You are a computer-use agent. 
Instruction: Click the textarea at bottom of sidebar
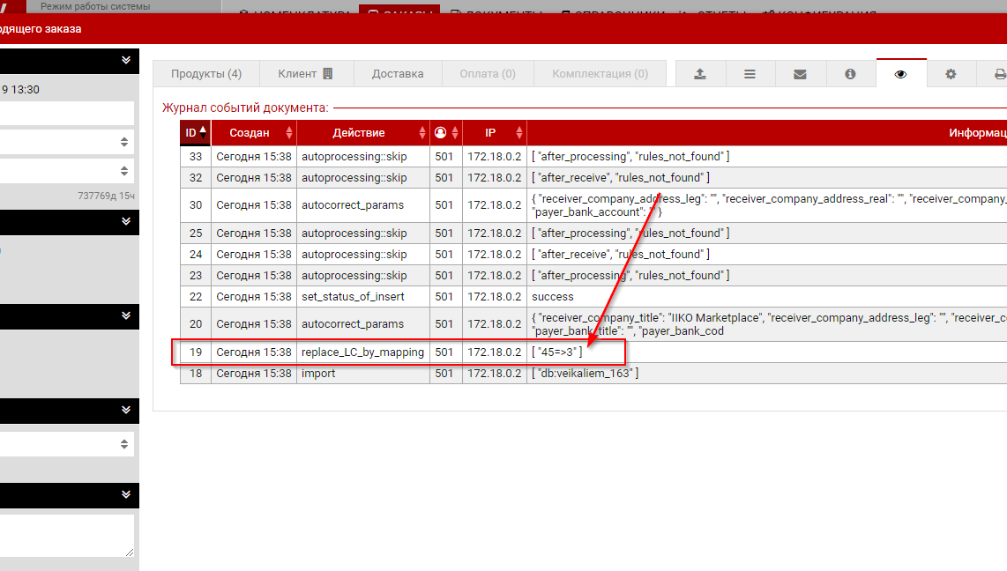point(67,536)
